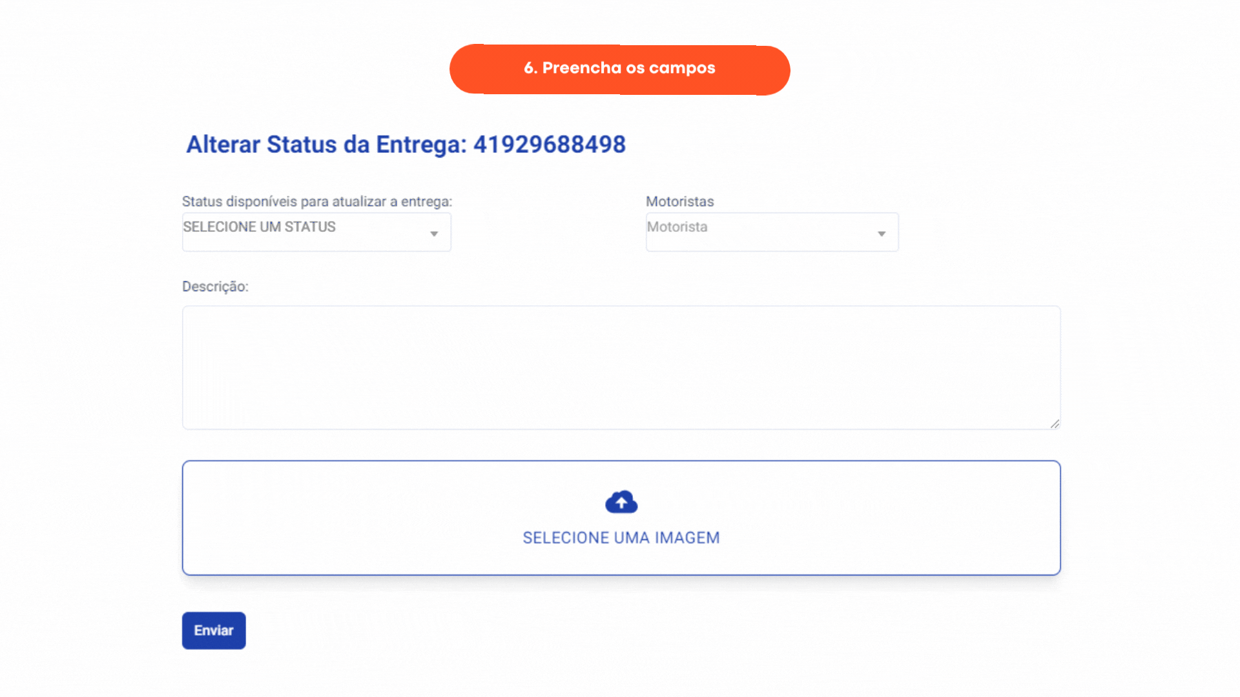Image resolution: width=1240 pixels, height=697 pixels.
Task: Click the Descrição textarea resize handle
Action: click(1055, 423)
